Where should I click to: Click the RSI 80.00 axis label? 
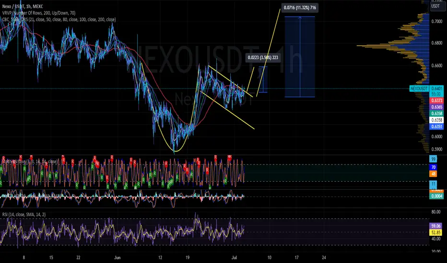tap(436, 212)
